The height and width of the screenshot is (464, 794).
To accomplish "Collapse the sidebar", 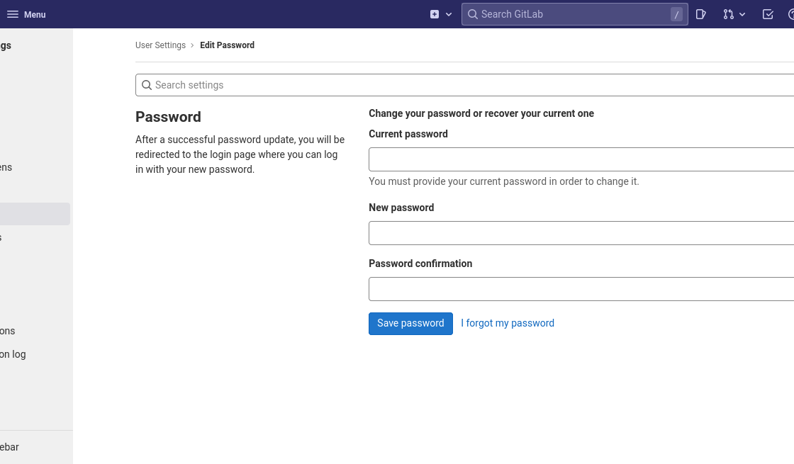I will [10, 447].
